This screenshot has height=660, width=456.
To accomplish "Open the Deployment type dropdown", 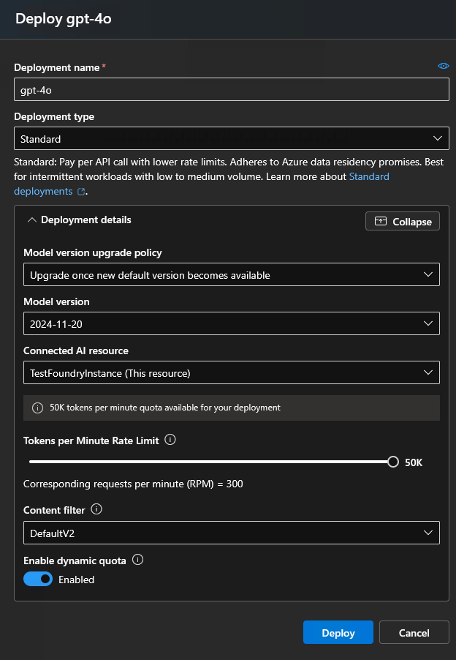I will 232,138.
